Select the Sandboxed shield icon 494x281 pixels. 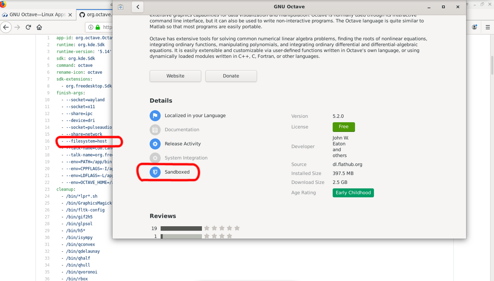tap(155, 172)
